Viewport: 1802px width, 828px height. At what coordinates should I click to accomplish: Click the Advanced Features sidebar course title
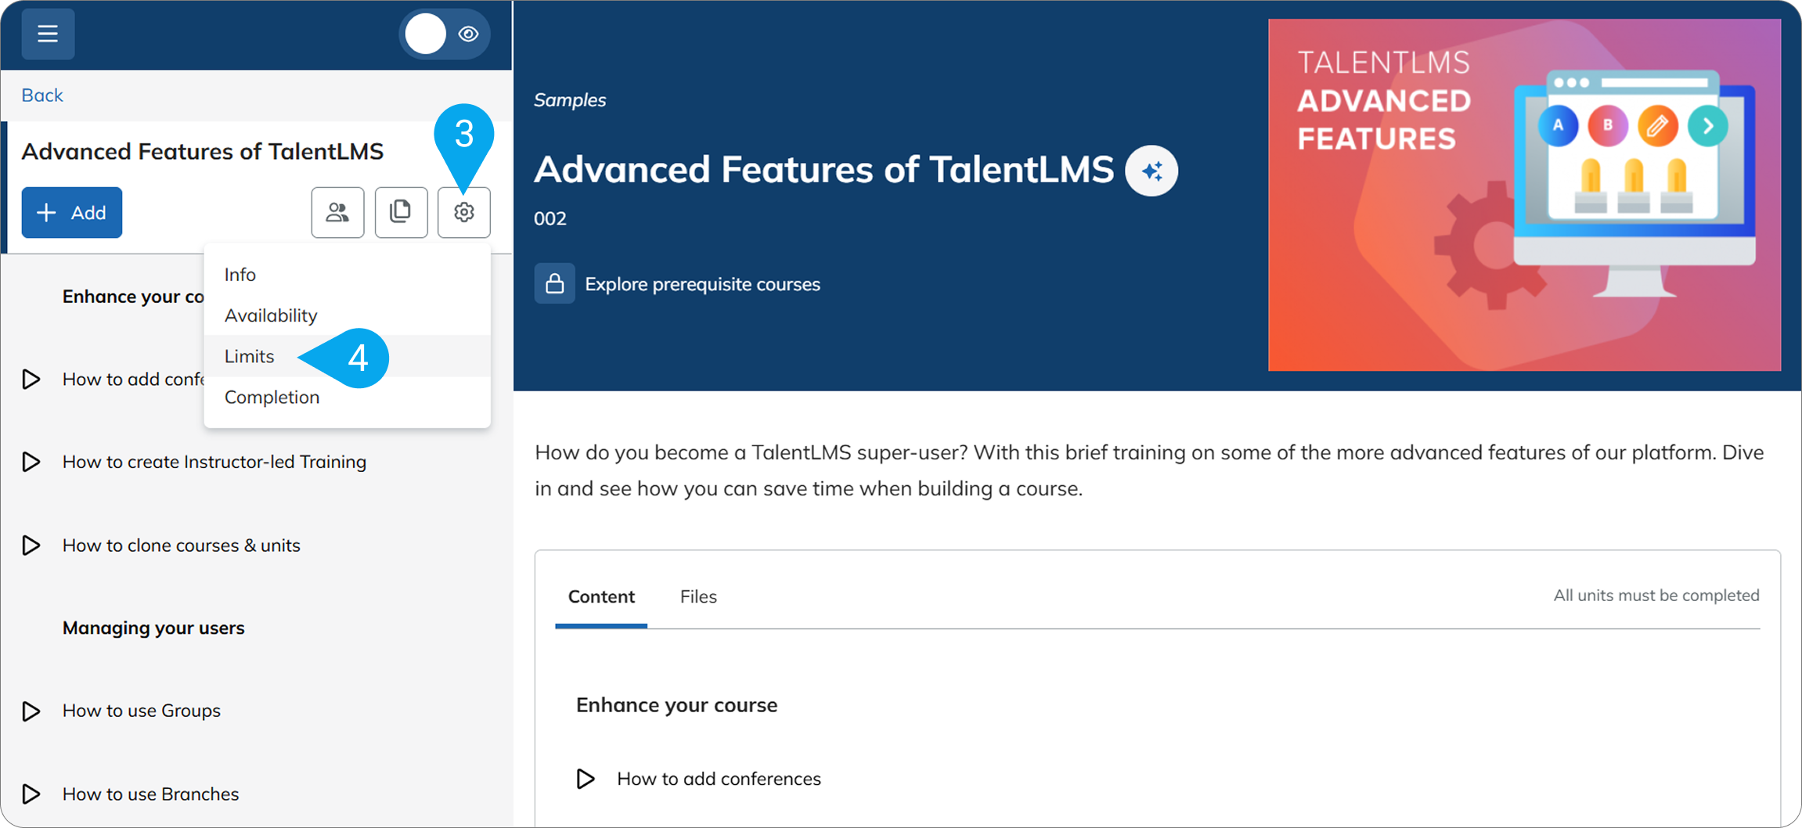tap(203, 151)
